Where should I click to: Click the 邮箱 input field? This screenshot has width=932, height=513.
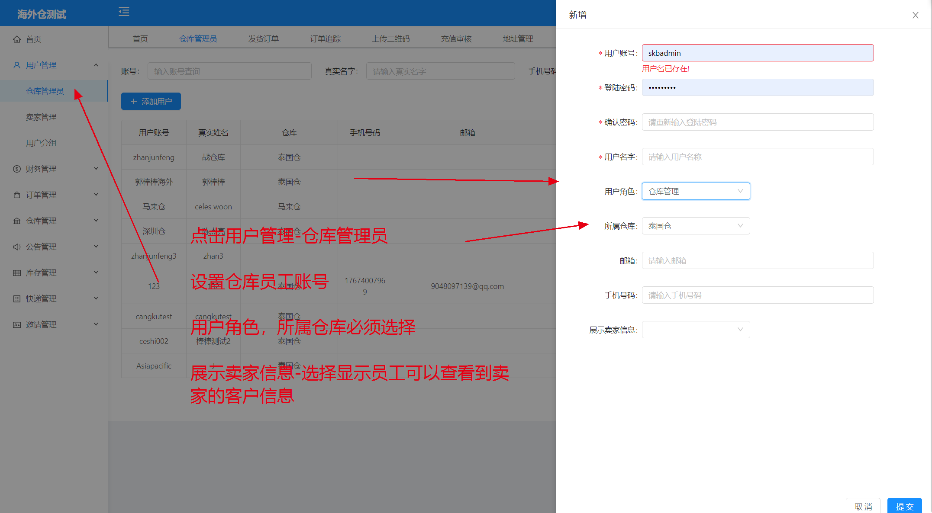pyautogui.click(x=758, y=260)
